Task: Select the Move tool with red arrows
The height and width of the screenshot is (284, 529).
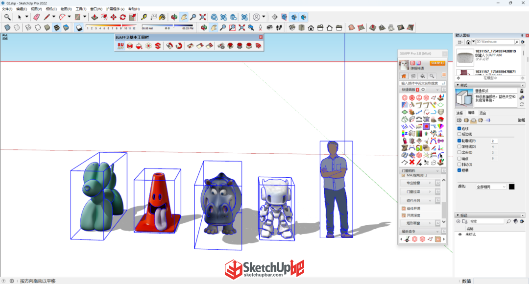Action: point(113,17)
